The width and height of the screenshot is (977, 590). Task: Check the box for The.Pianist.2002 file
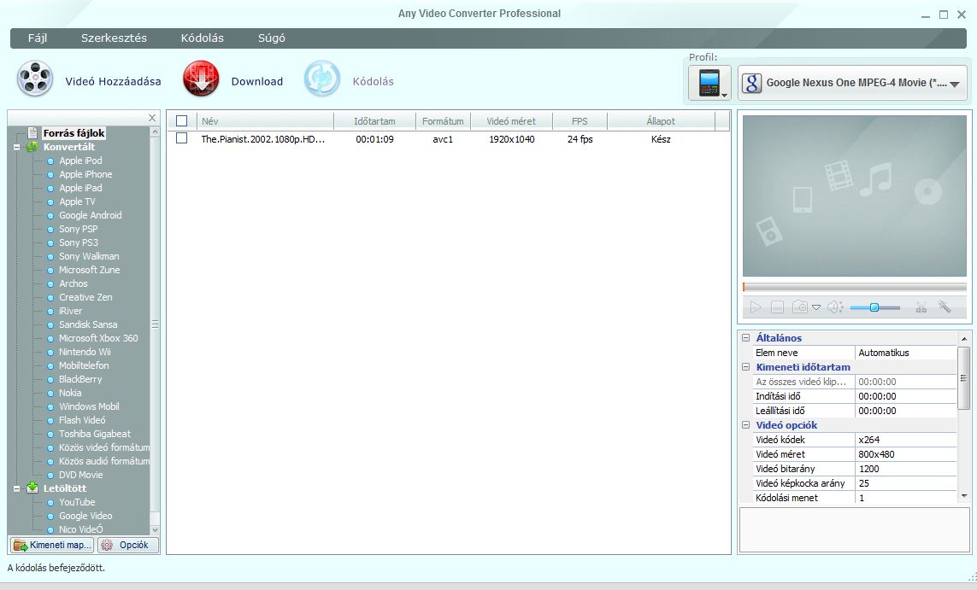coord(182,138)
